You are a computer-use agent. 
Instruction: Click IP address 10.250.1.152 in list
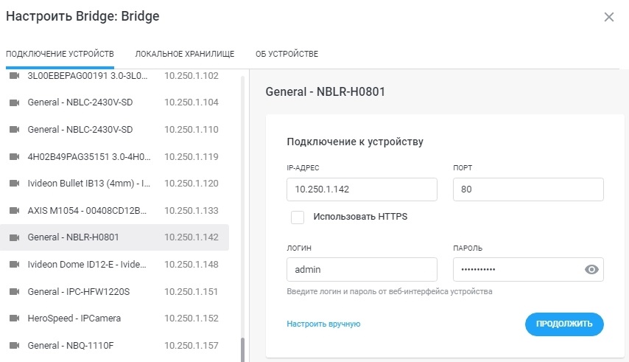pos(191,319)
